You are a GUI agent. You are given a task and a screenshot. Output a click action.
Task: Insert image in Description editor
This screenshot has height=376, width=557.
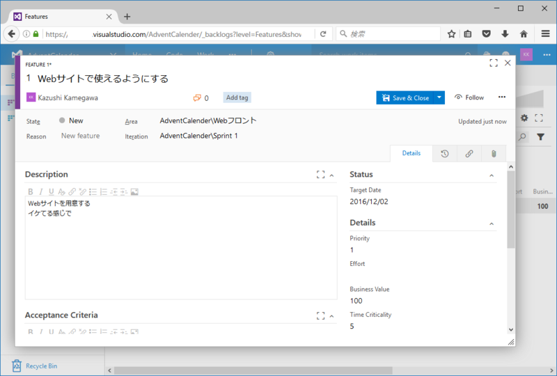[x=134, y=192]
